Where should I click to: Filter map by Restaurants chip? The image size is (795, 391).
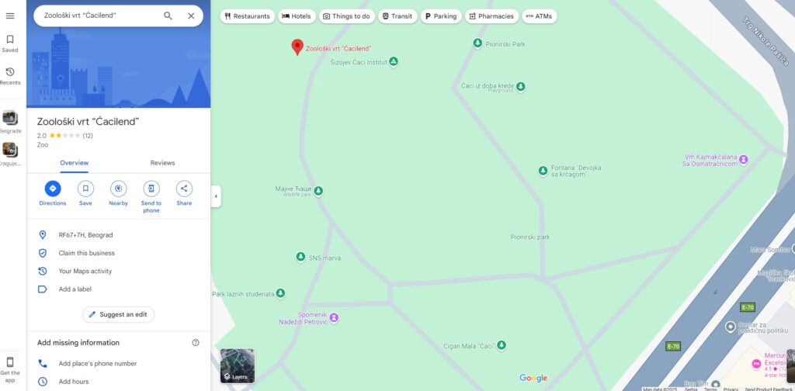[x=247, y=16]
